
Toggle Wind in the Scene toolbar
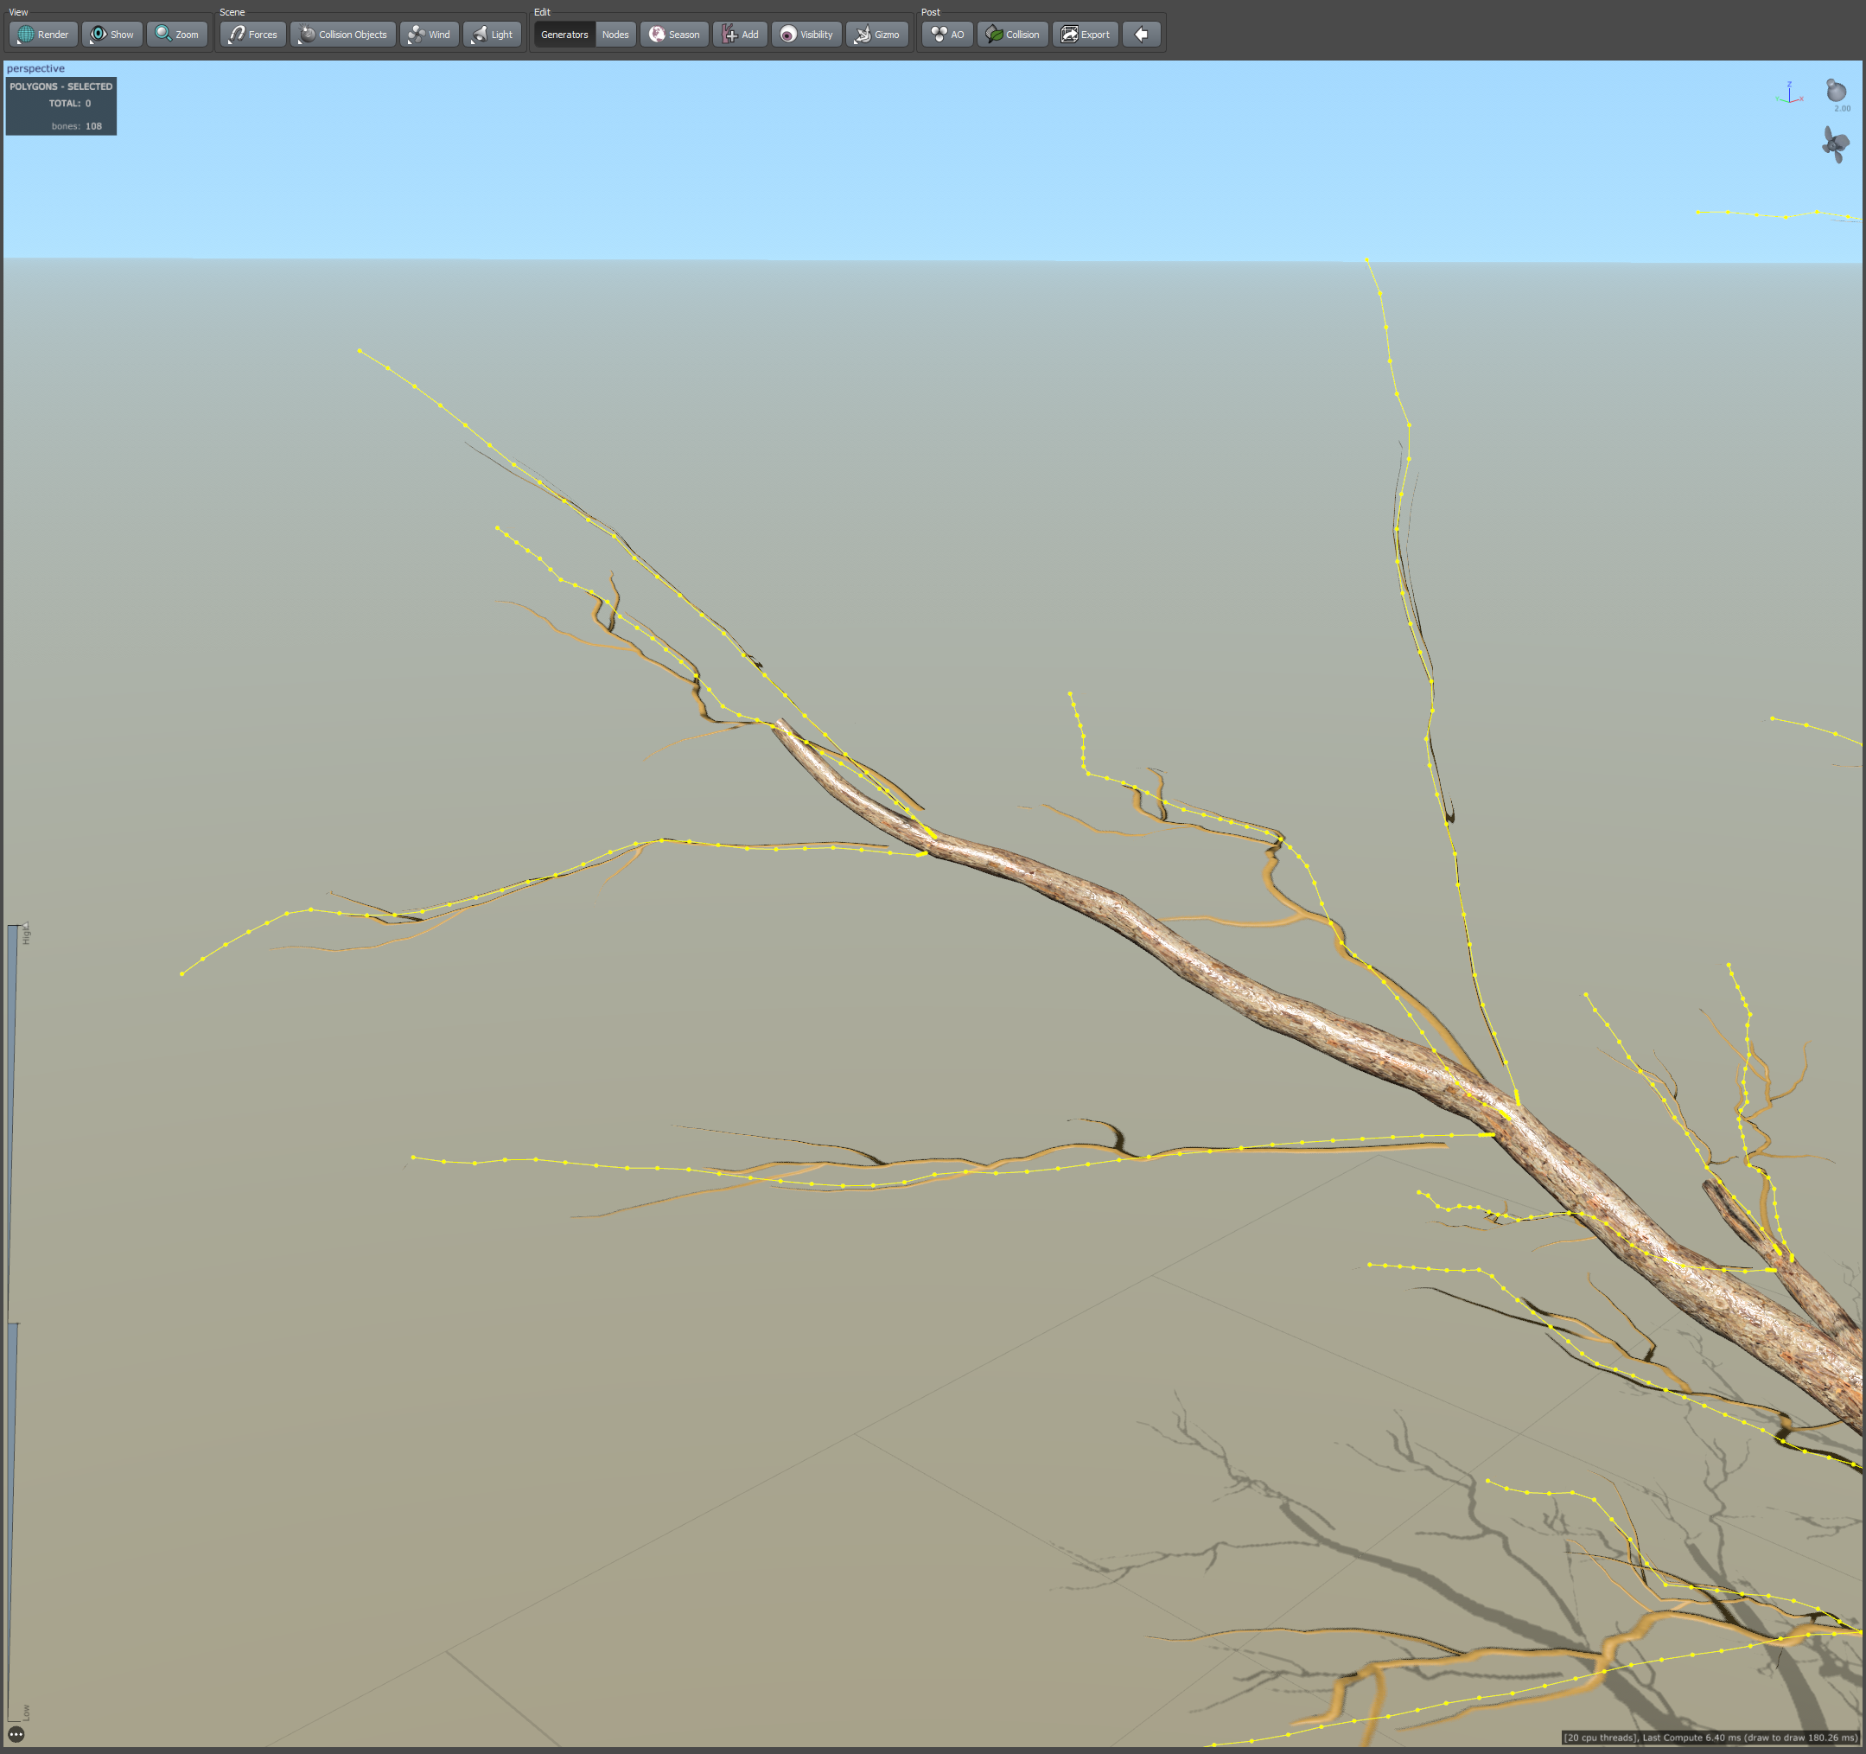click(x=429, y=35)
